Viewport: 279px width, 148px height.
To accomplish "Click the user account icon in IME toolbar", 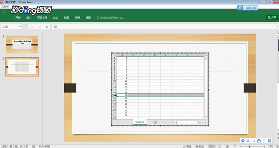I will tap(264, 141).
